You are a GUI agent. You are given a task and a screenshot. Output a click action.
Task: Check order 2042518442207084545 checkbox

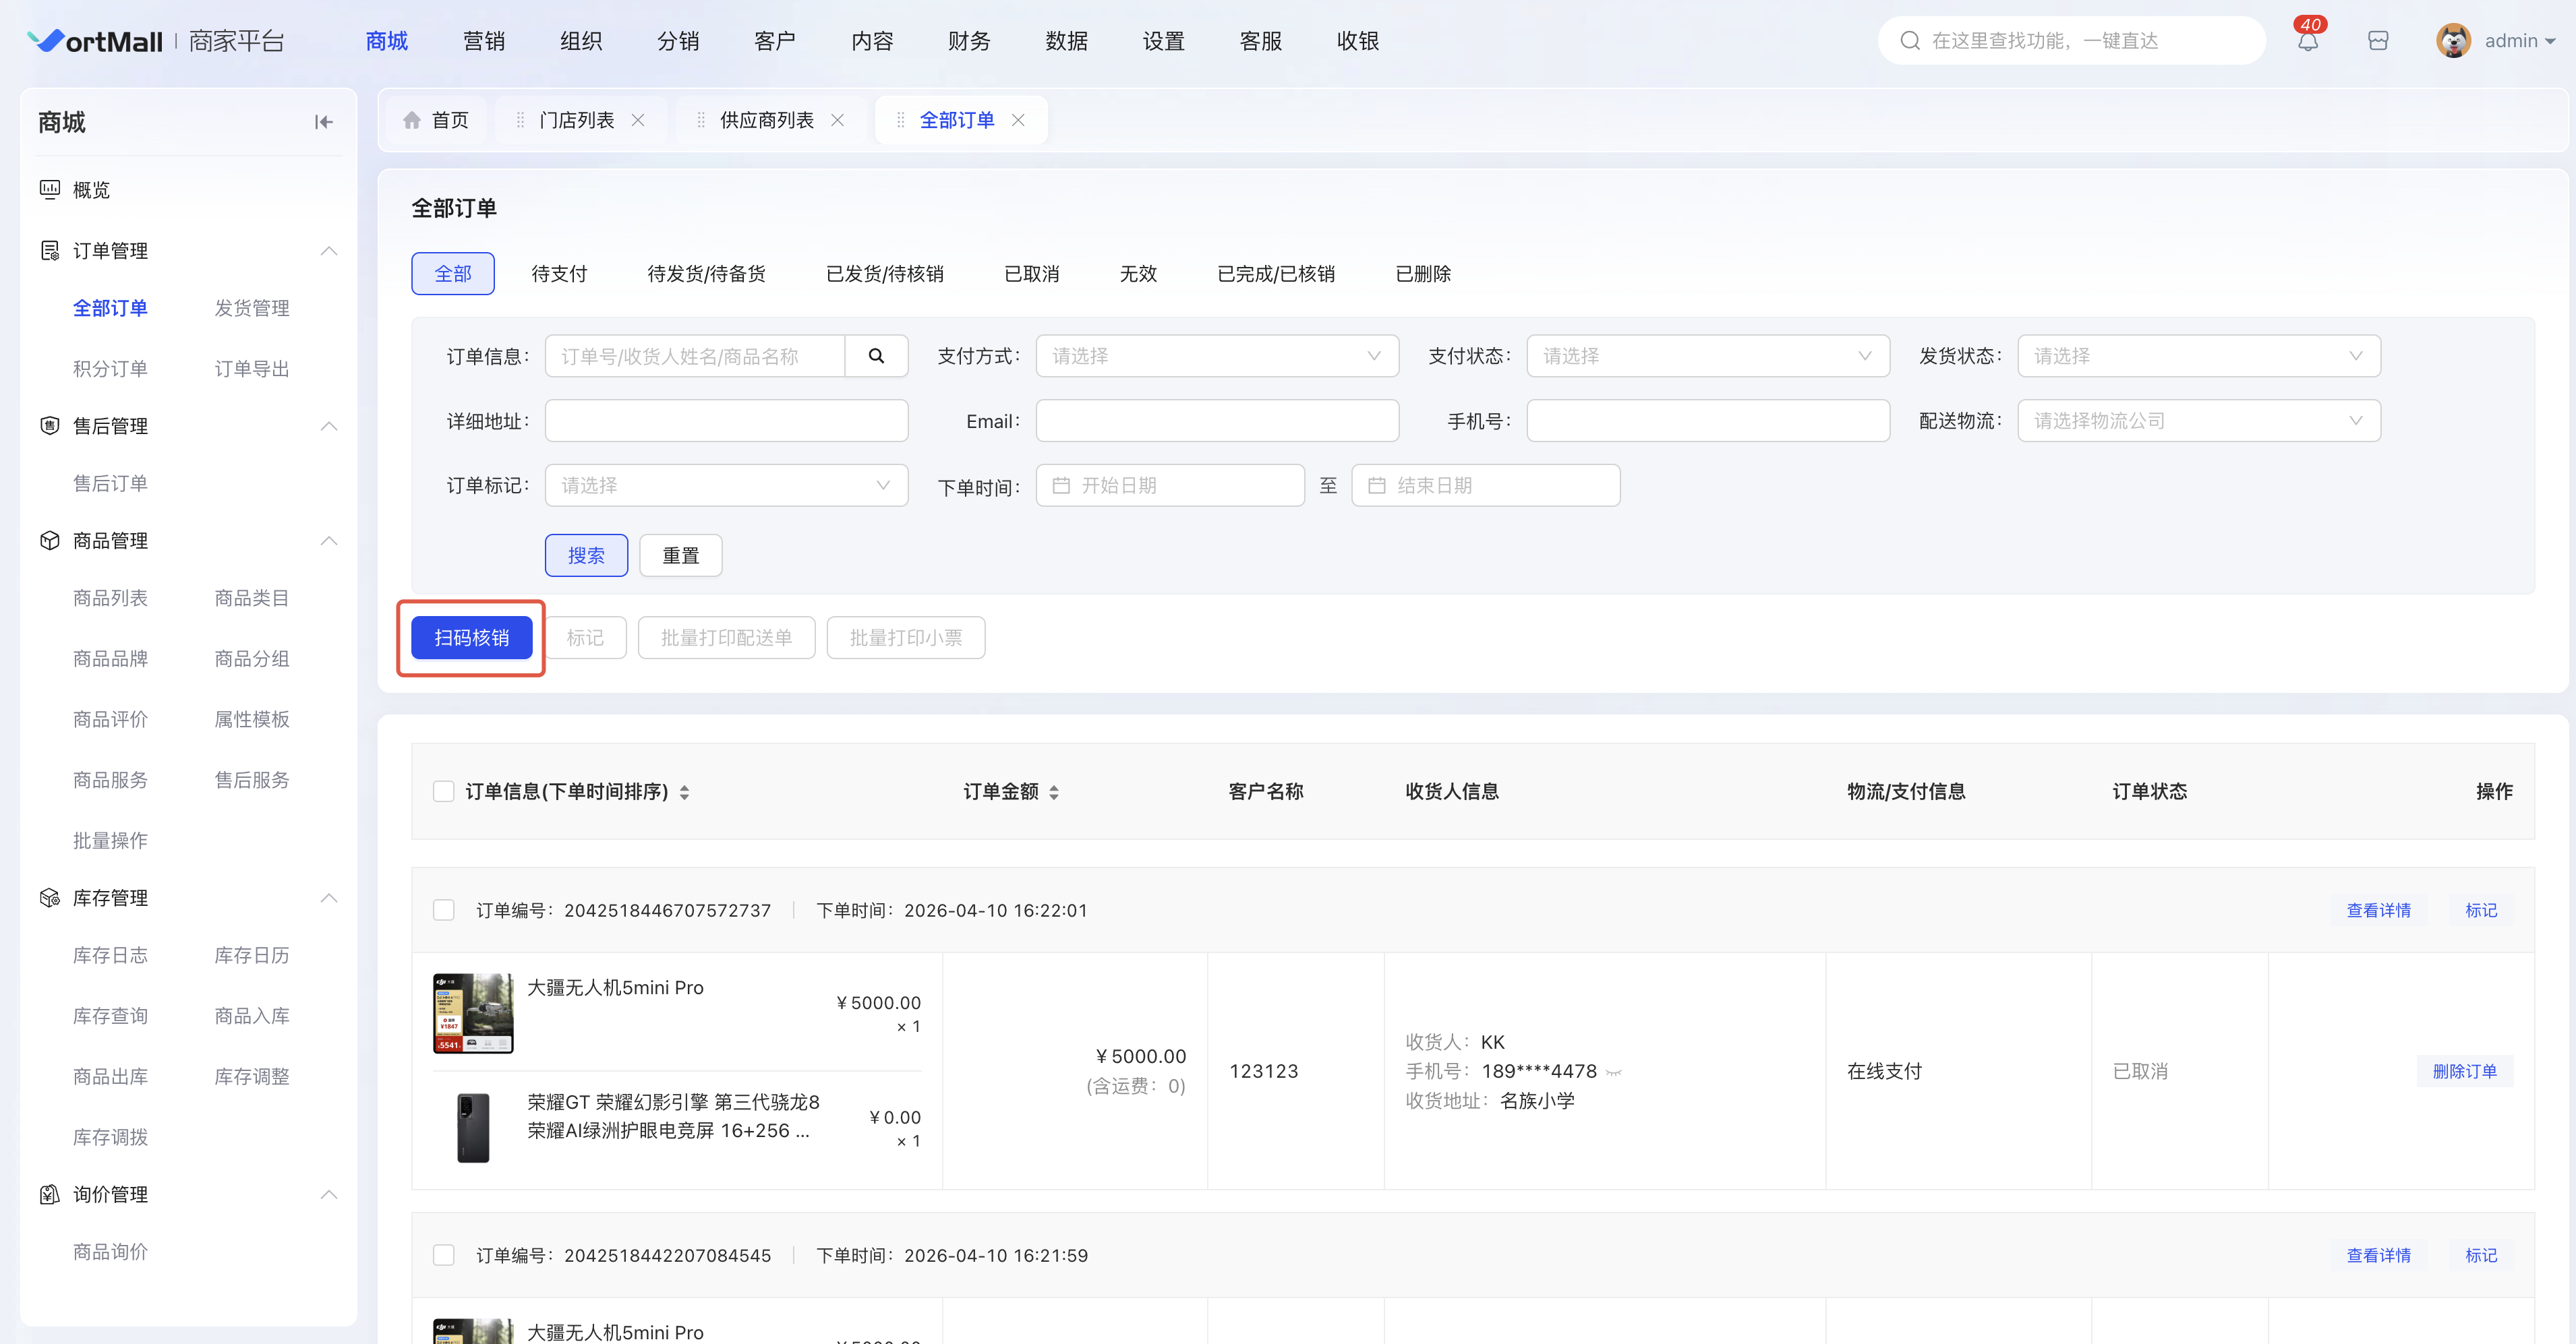coord(444,1255)
